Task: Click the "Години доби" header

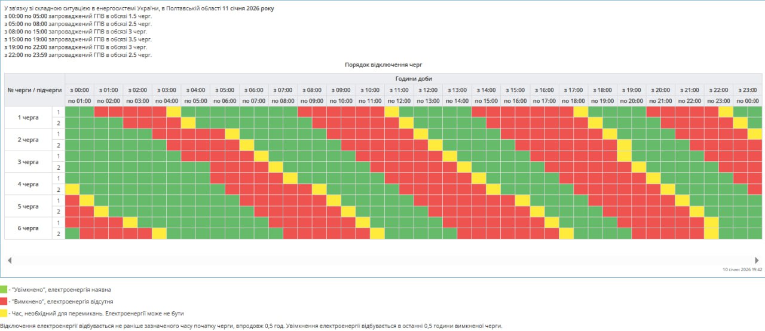Action: (x=413, y=79)
